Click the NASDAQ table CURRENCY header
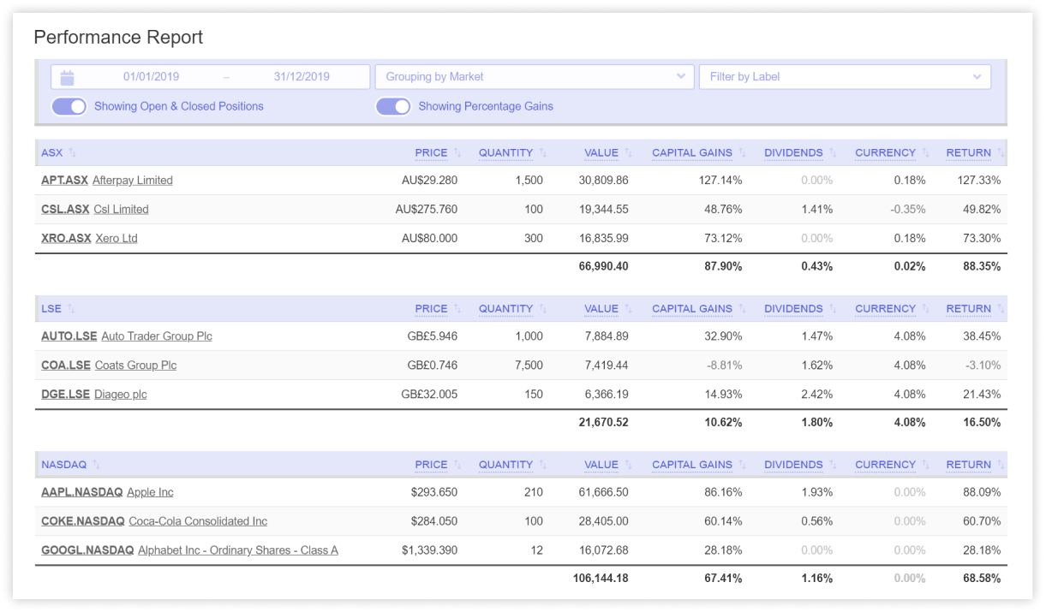This screenshot has width=1046, height=612. [x=885, y=465]
